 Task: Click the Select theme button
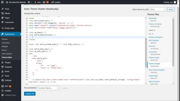(x=171, y=9)
